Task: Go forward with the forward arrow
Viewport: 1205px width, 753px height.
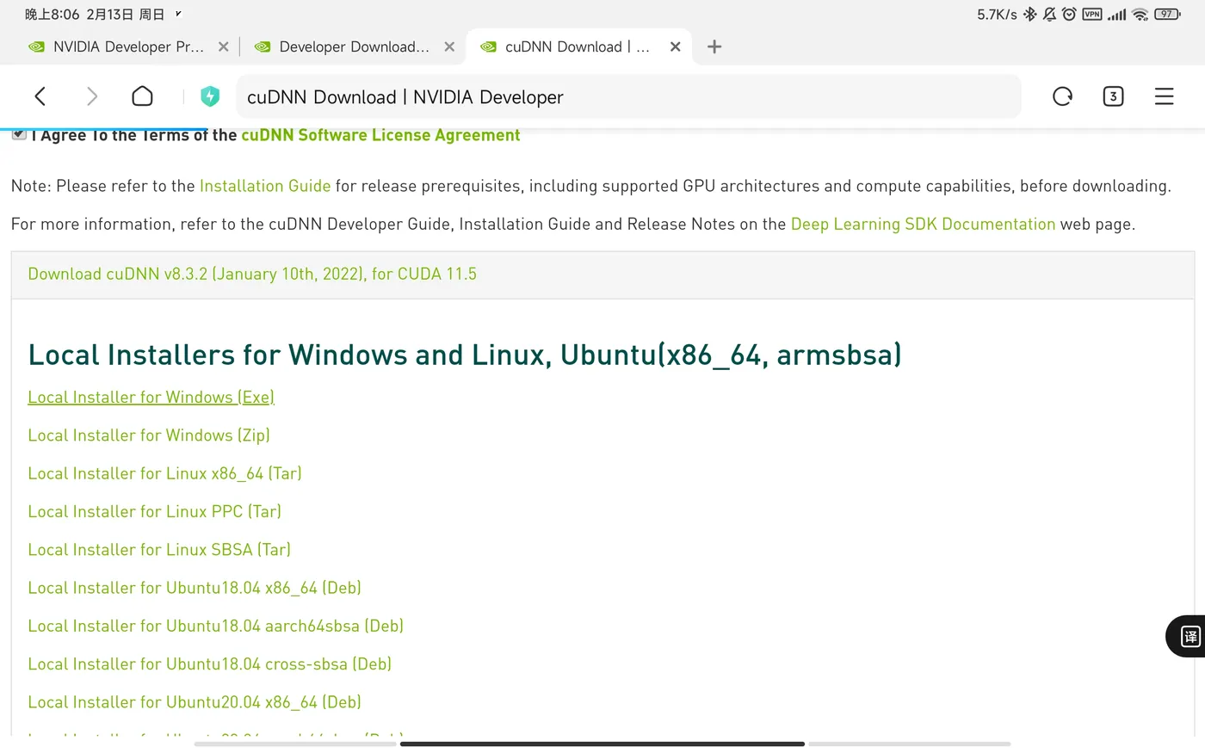Action: [91, 96]
